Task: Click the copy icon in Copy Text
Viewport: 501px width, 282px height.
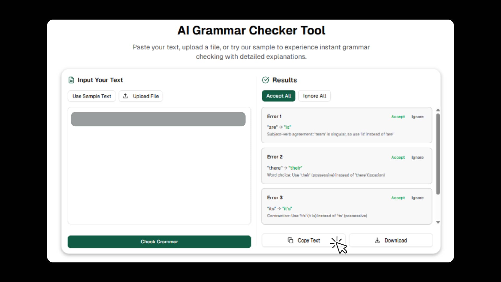Action: (x=290, y=240)
